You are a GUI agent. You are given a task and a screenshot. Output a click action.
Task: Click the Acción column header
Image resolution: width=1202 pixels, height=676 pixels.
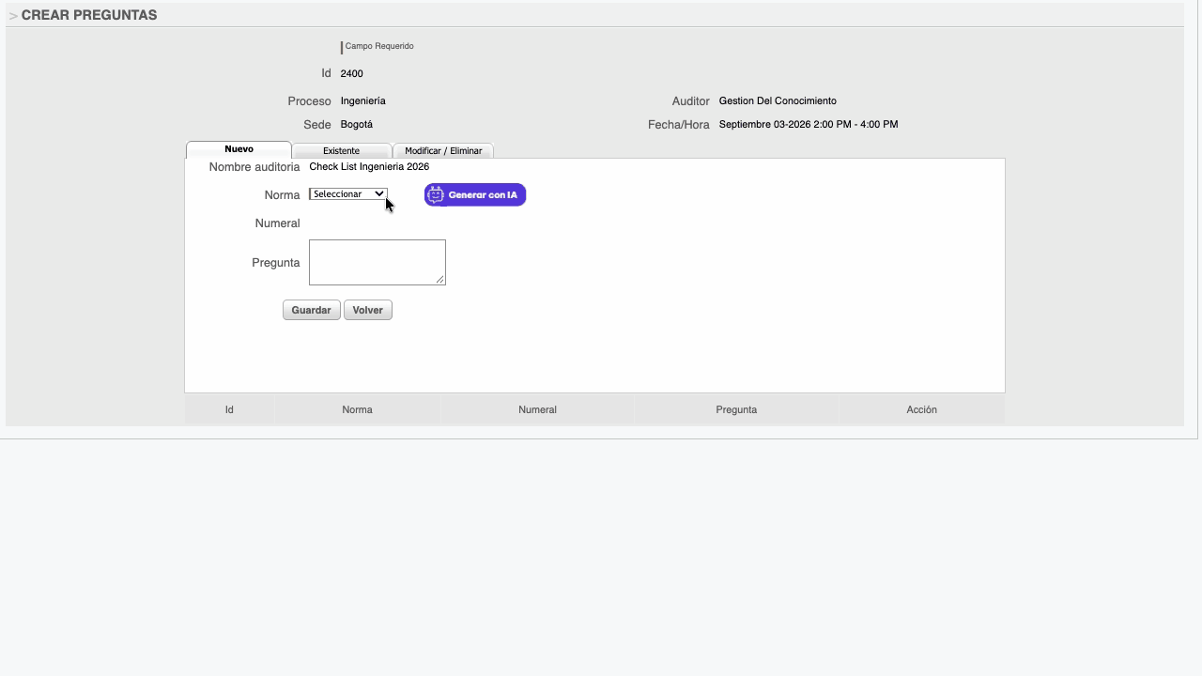pyautogui.click(x=921, y=409)
